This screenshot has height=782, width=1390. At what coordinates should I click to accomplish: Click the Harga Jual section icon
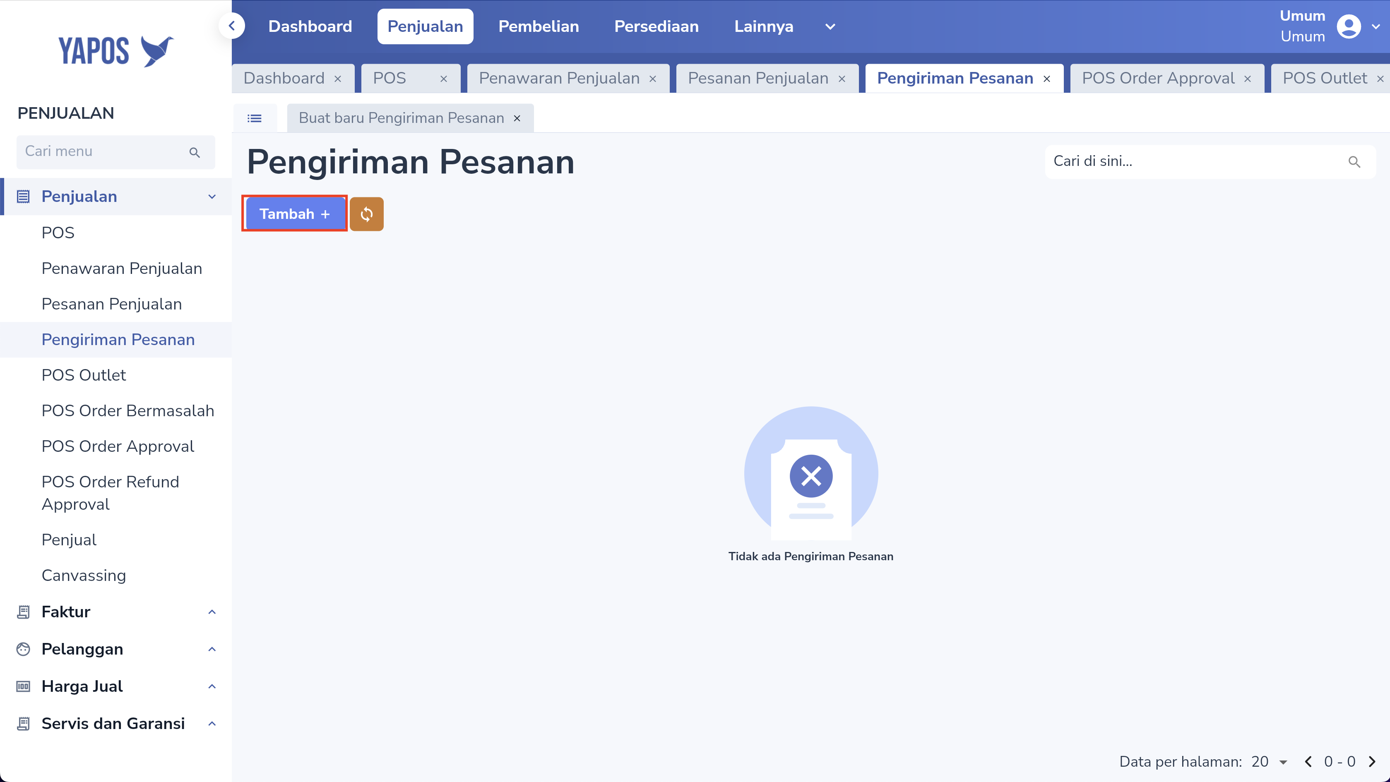tap(23, 686)
